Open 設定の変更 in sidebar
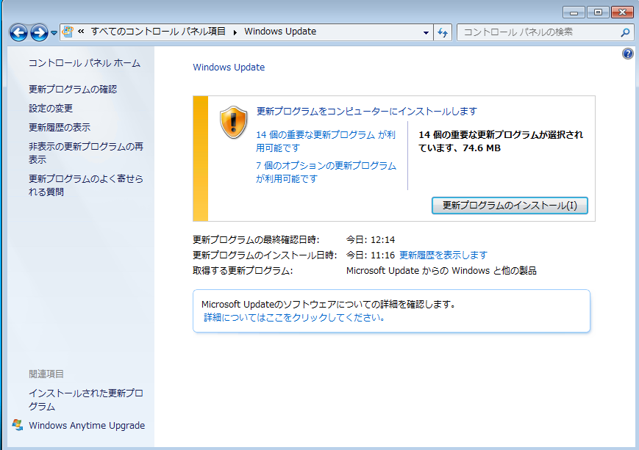The image size is (639, 450). click(51, 108)
